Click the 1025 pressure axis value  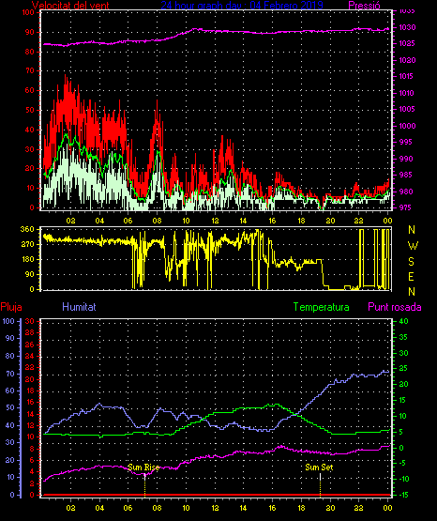click(x=407, y=43)
